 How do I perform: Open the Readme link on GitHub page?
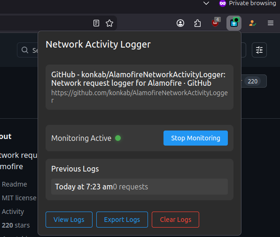tap(15, 184)
